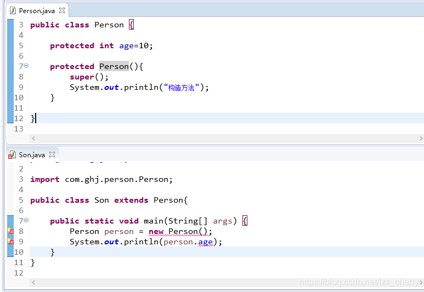Click 'System.out.println(person.age' statement's 'out' in Son.java

111,242
